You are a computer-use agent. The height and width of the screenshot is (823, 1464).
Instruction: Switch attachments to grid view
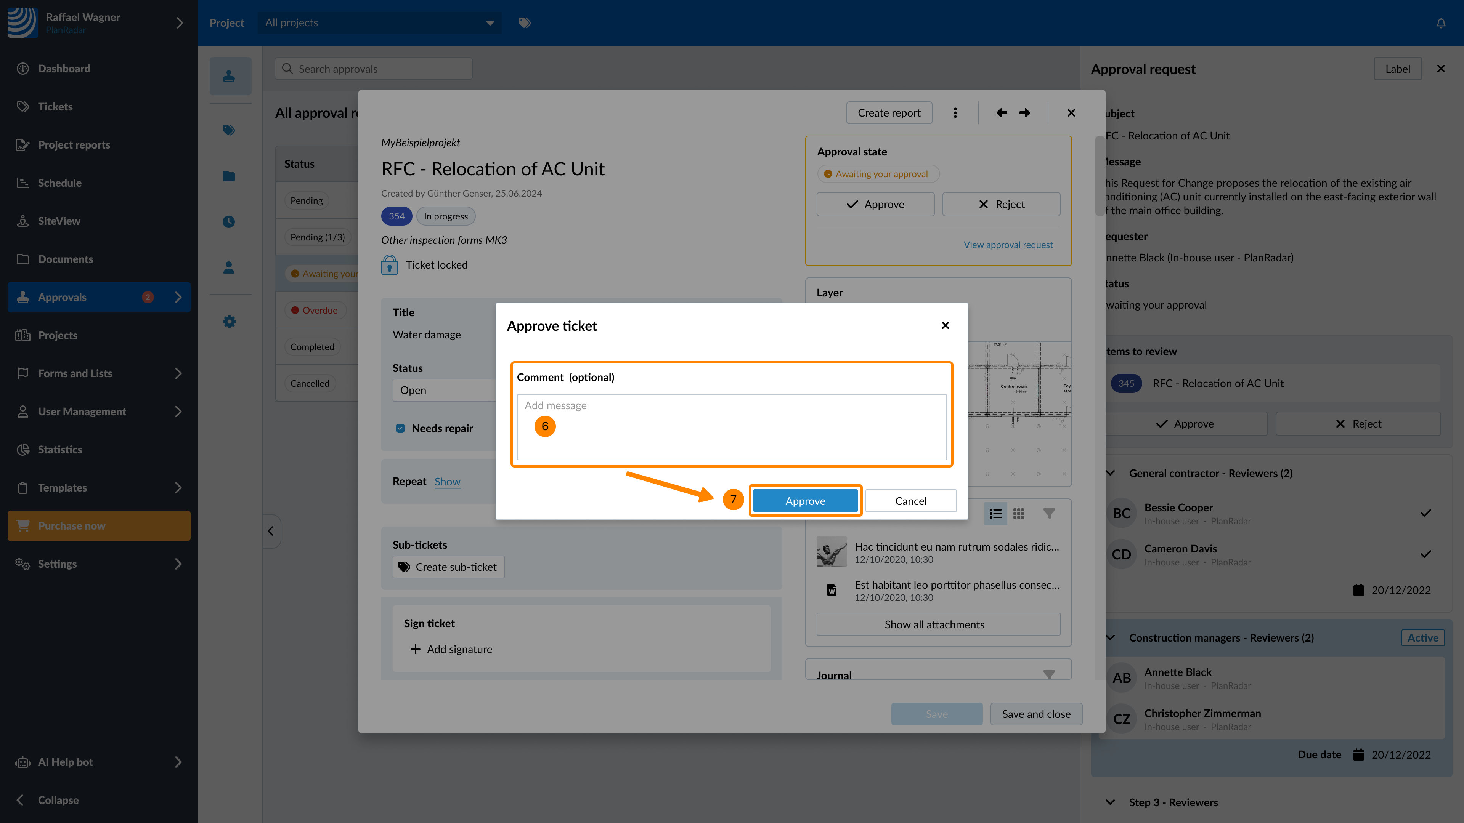coord(1018,514)
